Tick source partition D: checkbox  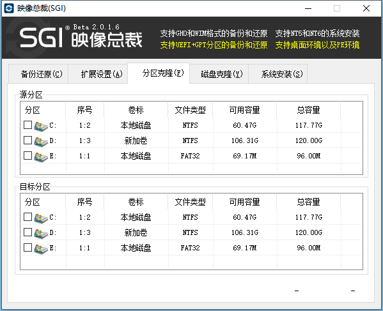(28, 140)
